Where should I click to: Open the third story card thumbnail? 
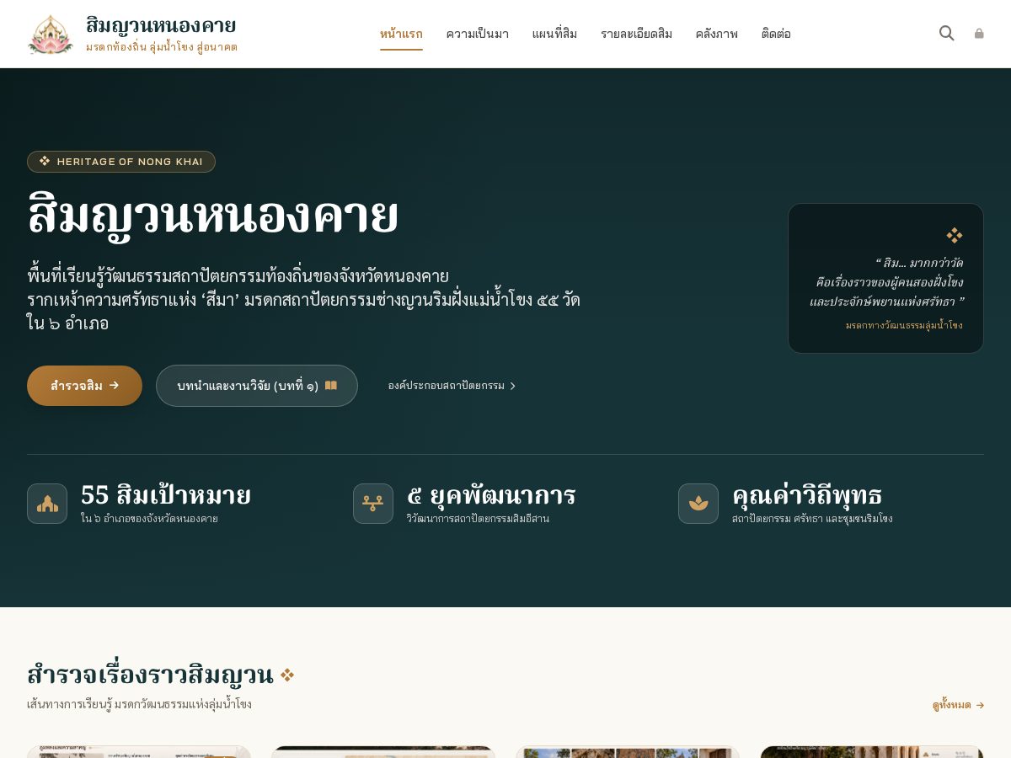pos(628,752)
